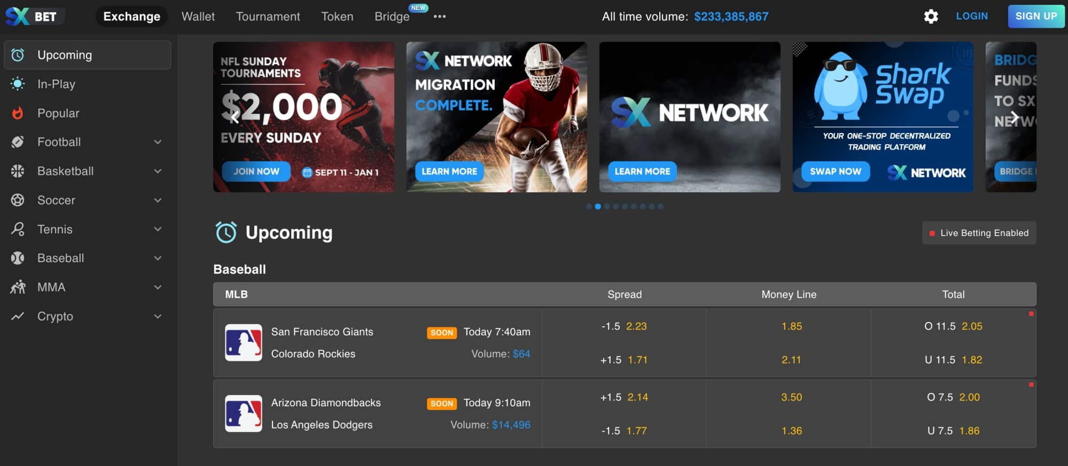Image resolution: width=1068 pixels, height=466 pixels.
Task: Click the Basketball icon in sidebar
Action: tap(18, 171)
